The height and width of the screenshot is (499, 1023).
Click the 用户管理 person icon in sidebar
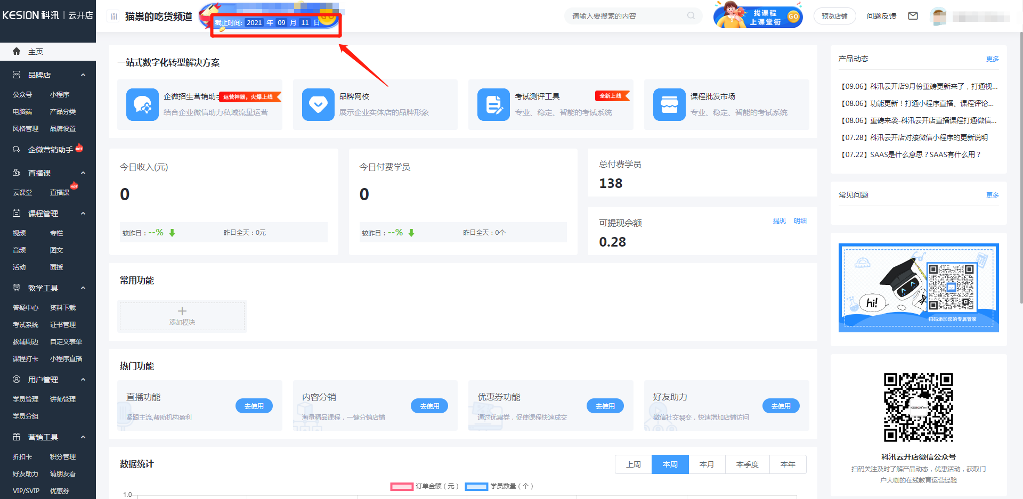coord(17,380)
